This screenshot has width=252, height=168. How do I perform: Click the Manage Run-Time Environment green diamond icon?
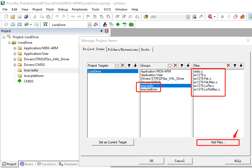[x=118, y=24]
